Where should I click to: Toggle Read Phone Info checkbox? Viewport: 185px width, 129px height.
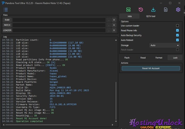[x=177, y=30]
